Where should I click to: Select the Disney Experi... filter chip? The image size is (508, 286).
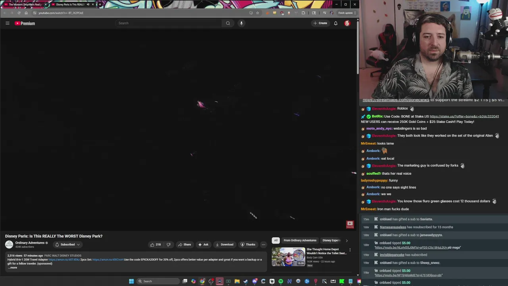coord(331,240)
